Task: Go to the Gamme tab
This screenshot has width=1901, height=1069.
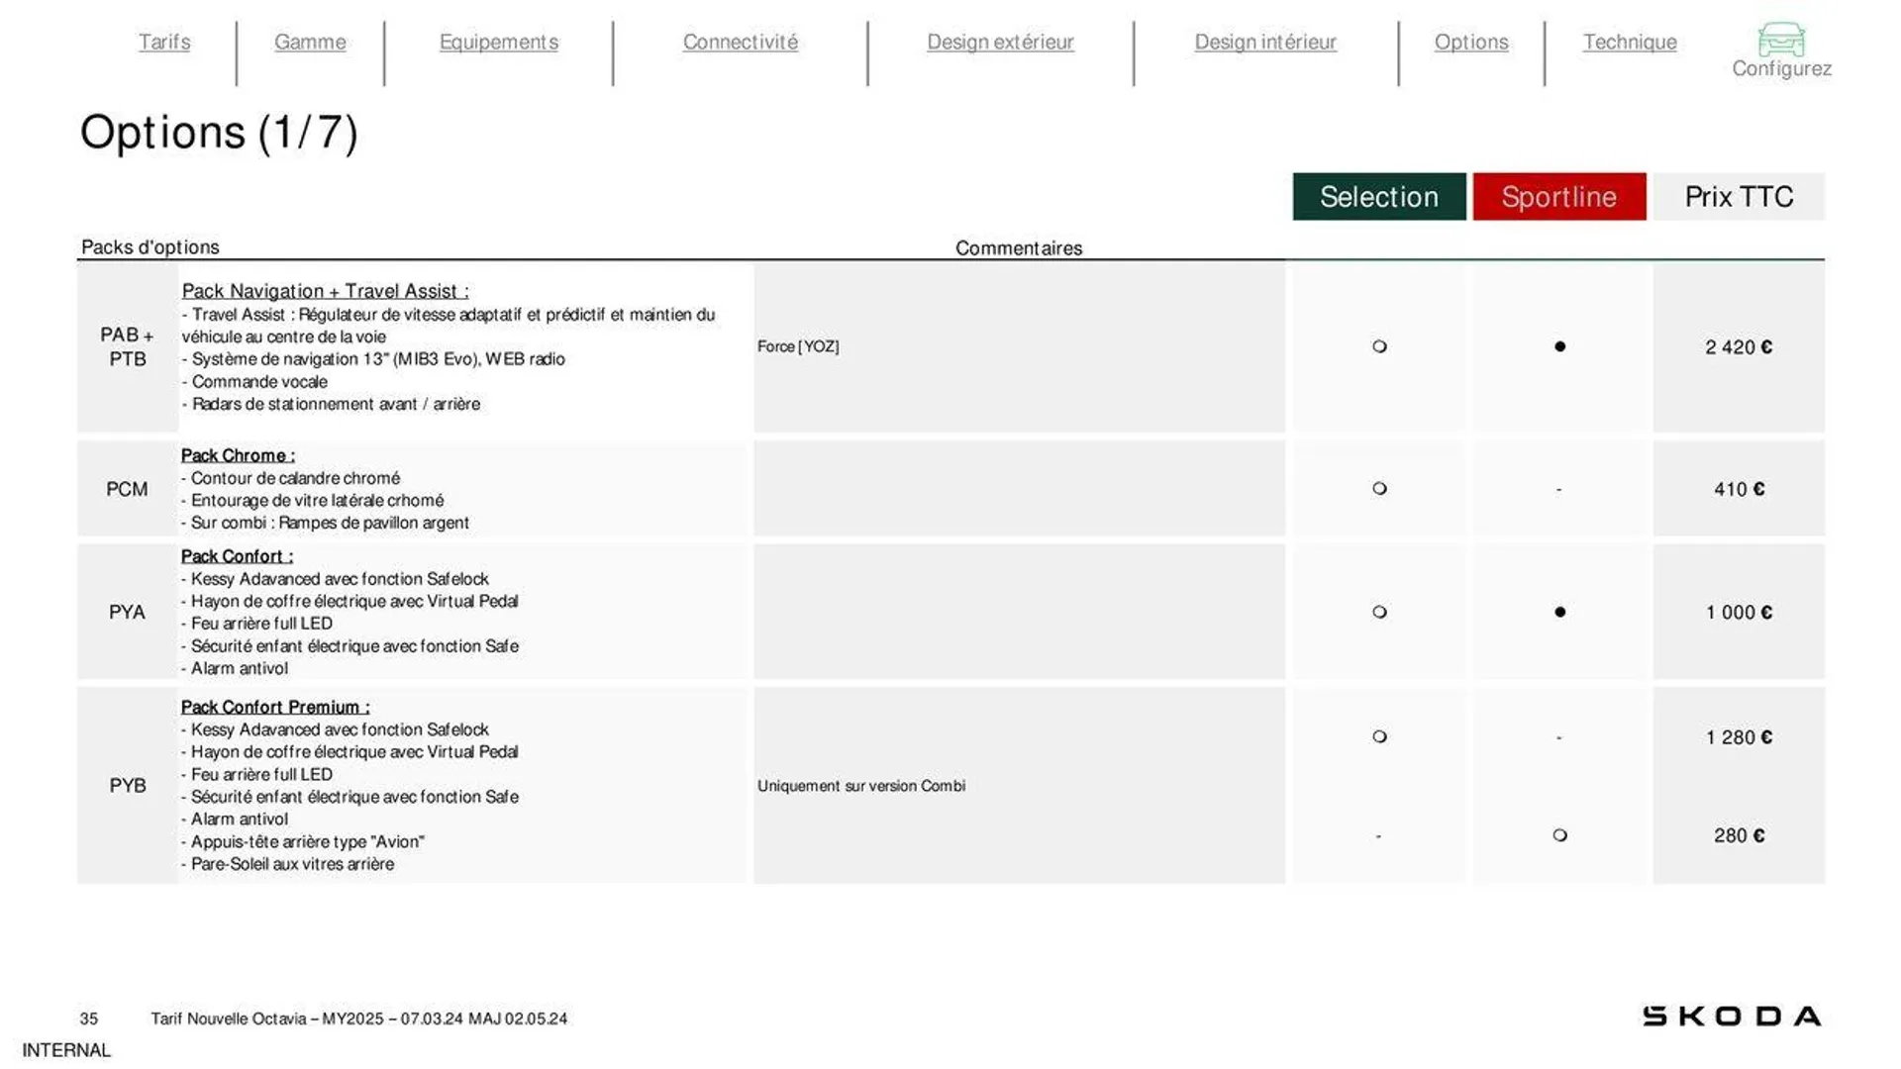Action: tap(310, 42)
